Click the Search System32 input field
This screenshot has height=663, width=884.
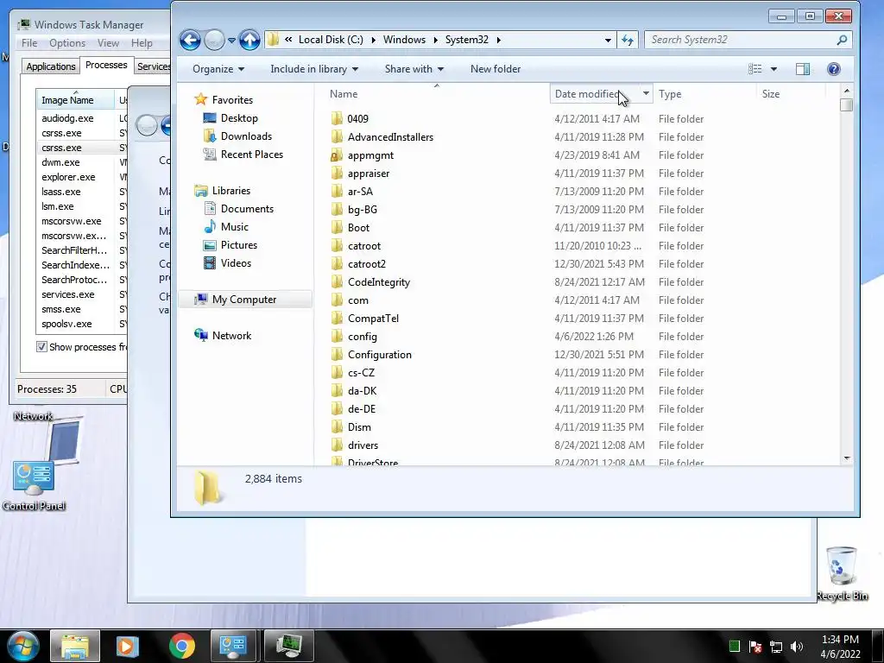(740, 40)
